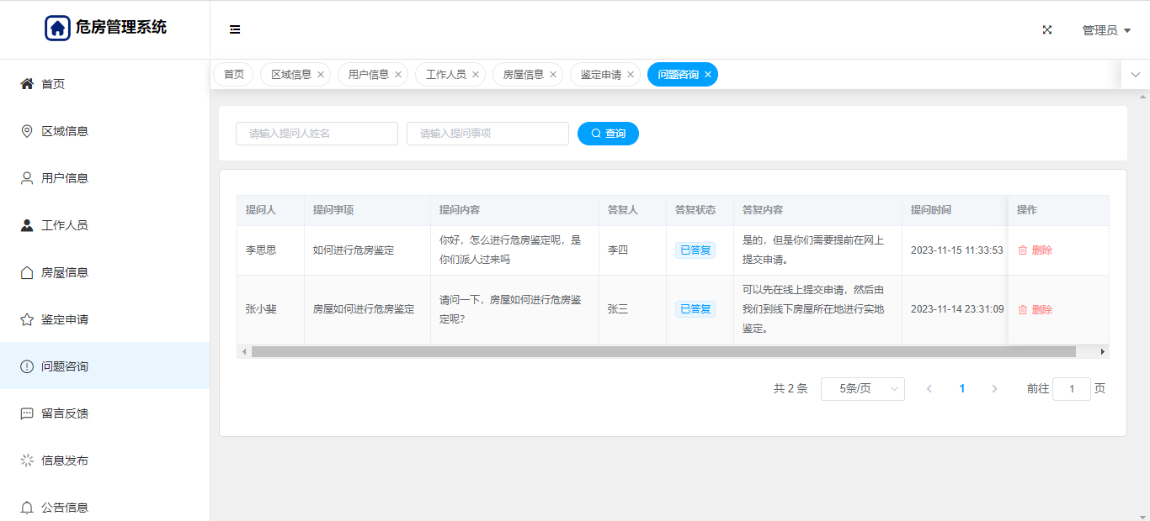Image resolution: width=1150 pixels, height=521 pixels.
Task: Close the active 问题咨询 tab
Action: 708,75
